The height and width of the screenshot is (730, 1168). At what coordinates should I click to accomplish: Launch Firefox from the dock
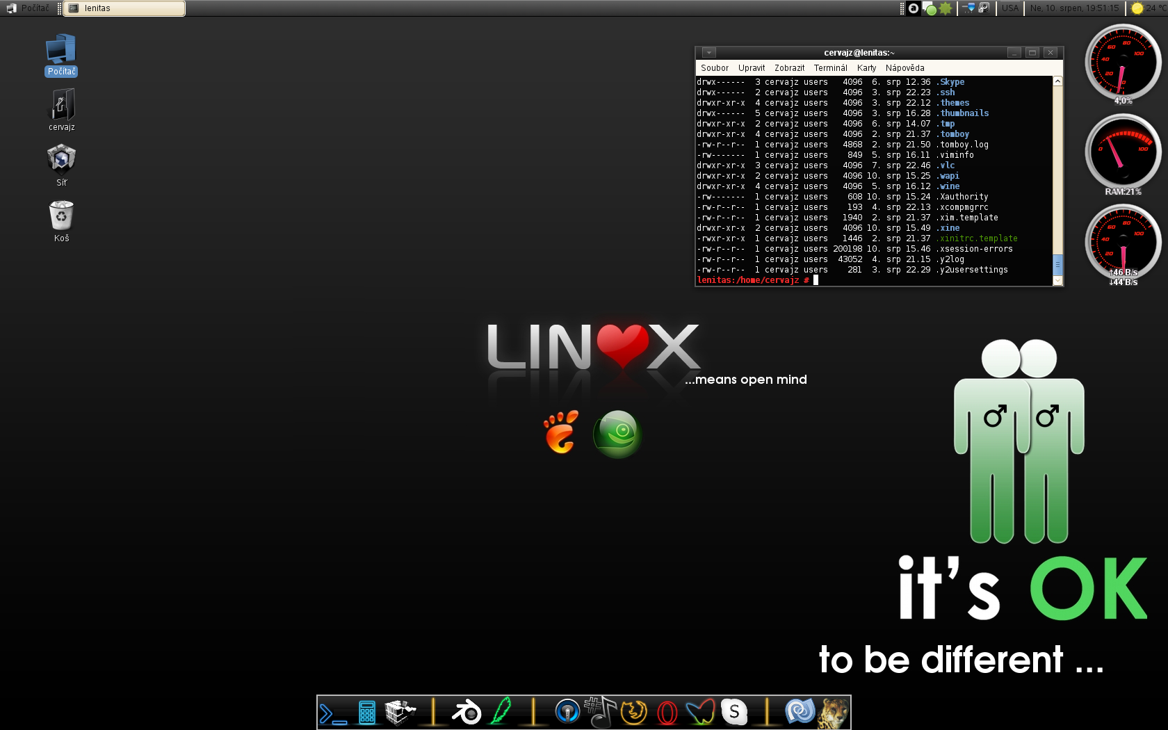pos(633,713)
